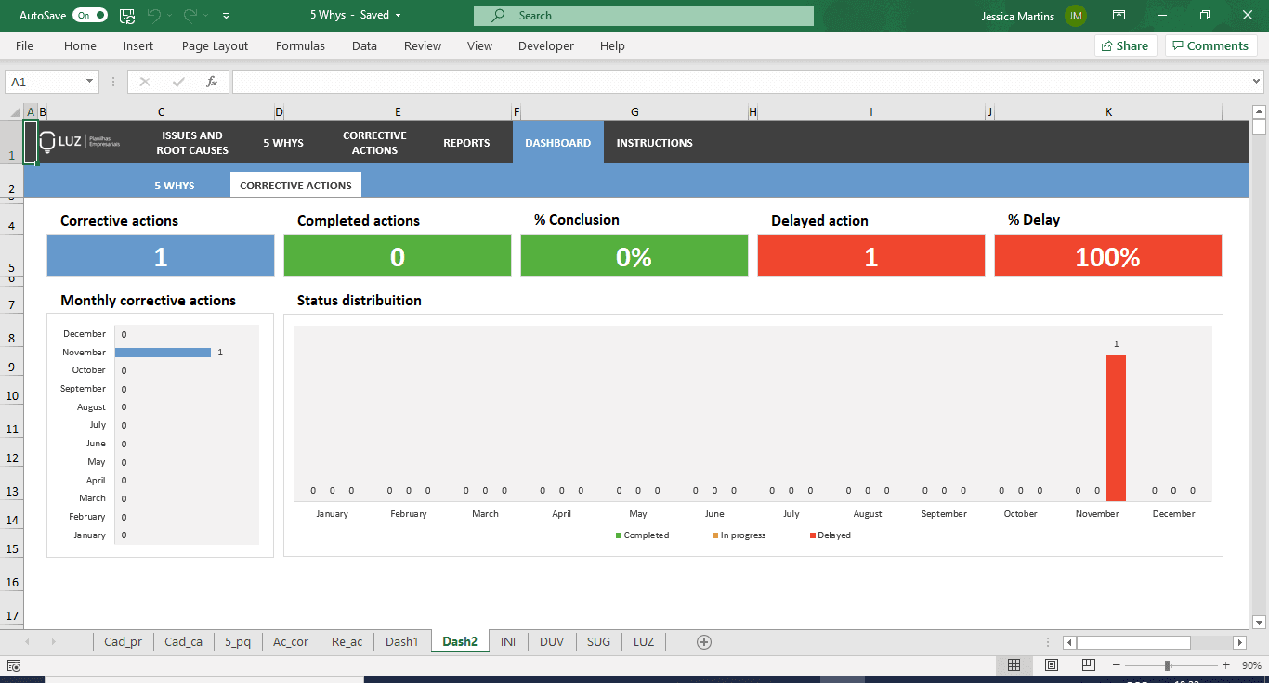Open the 5_pq sheet tab
This screenshot has height=683, width=1269.
pos(238,641)
